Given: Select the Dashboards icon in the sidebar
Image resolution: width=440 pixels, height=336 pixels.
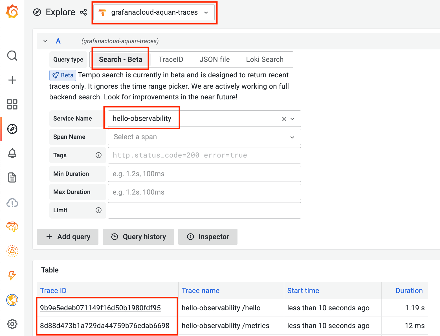Looking at the screenshot, I should pyautogui.click(x=12, y=104).
